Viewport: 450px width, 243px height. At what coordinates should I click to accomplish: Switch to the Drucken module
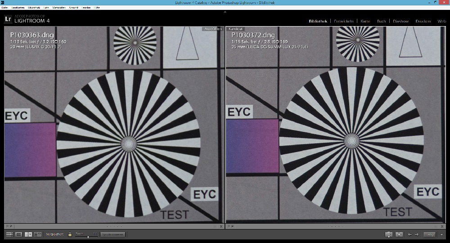pyautogui.click(x=423, y=21)
